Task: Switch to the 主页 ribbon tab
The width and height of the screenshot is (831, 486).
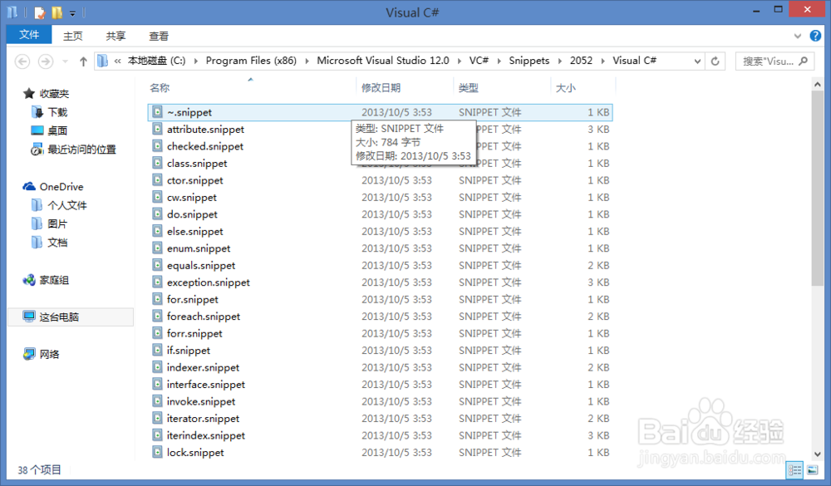Action: coord(72,36)
